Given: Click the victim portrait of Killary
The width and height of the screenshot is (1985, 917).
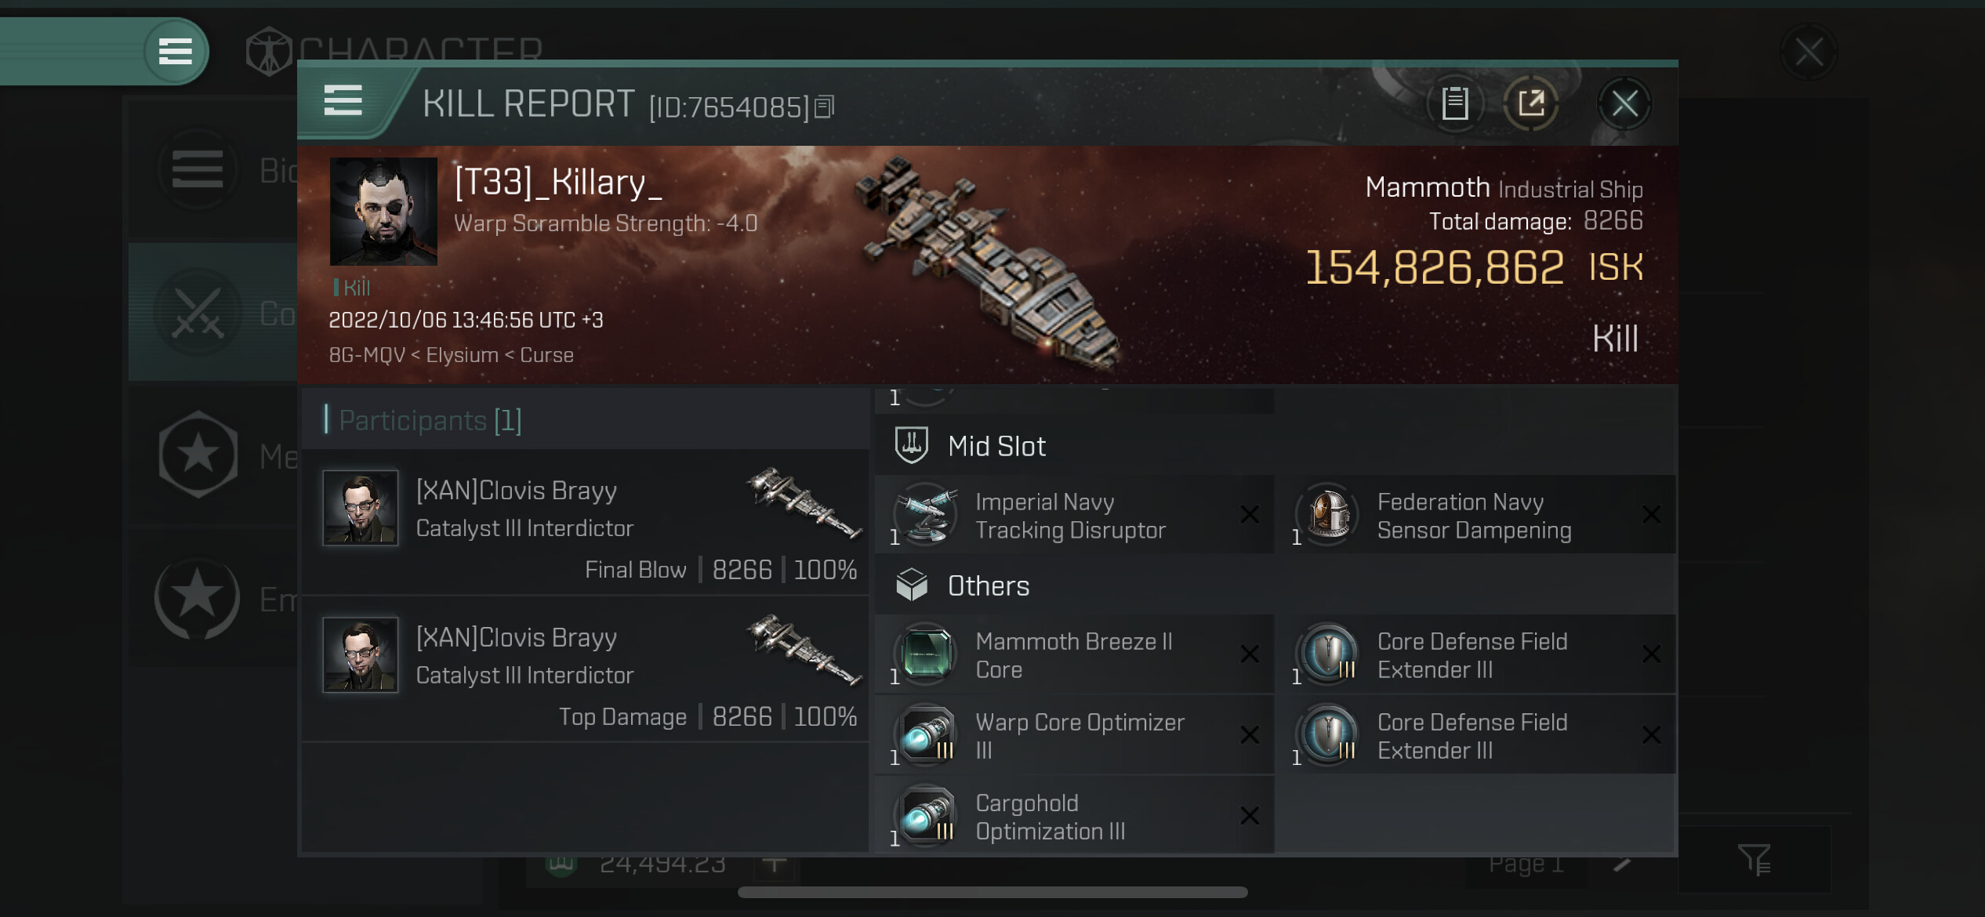Looking at the screenshot, I should point(383,212).
